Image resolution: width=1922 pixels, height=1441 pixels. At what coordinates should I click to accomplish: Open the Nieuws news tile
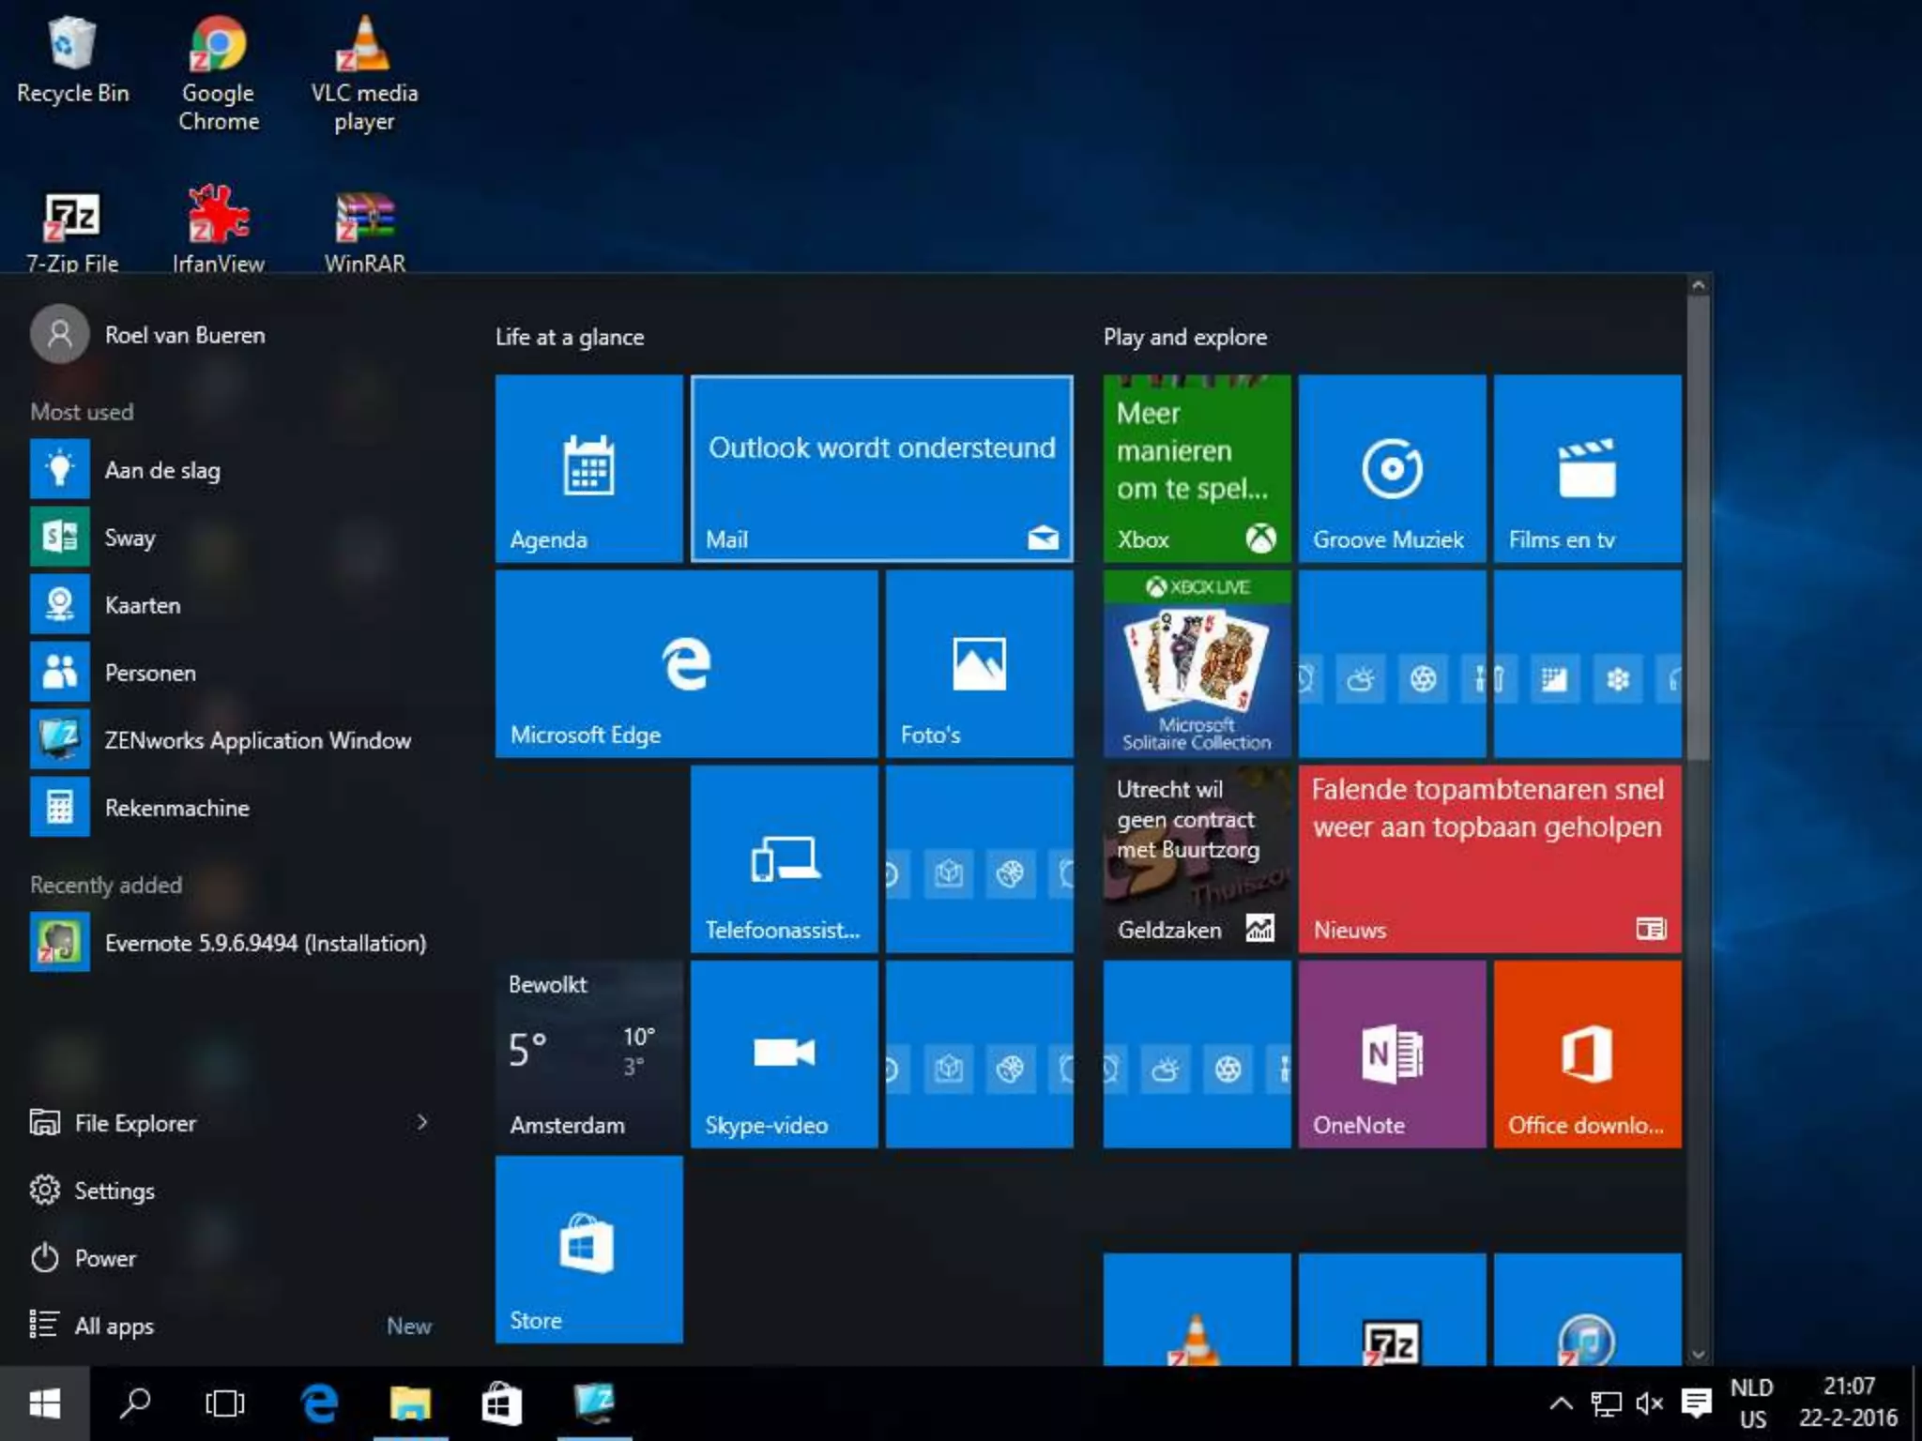(x=1489, y=858)
